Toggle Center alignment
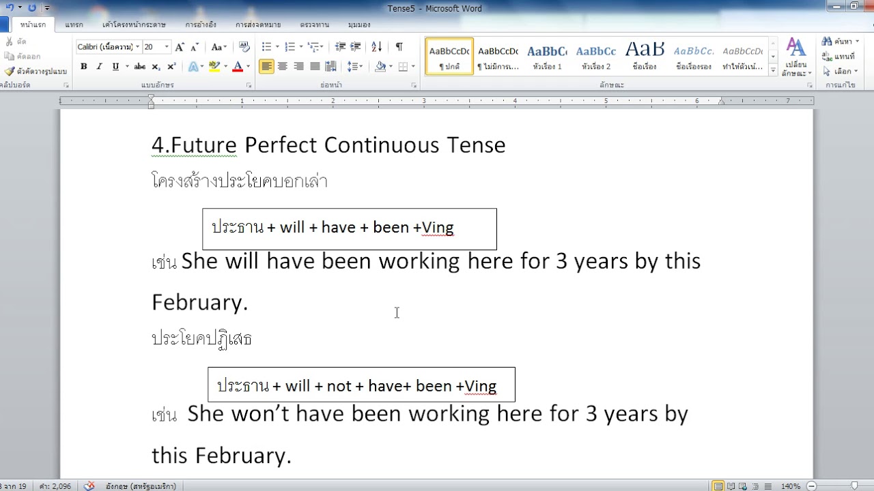This screenshot has width=874, height=491. point(283,66)
